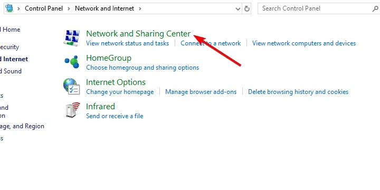
Task: Open the Region category in sidebar
Action: (22, 126)
